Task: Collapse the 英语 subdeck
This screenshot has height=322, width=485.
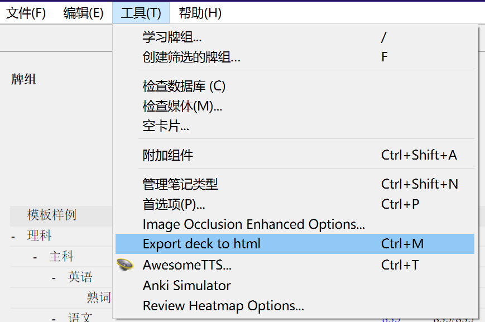Action: [x=54, y=277]
